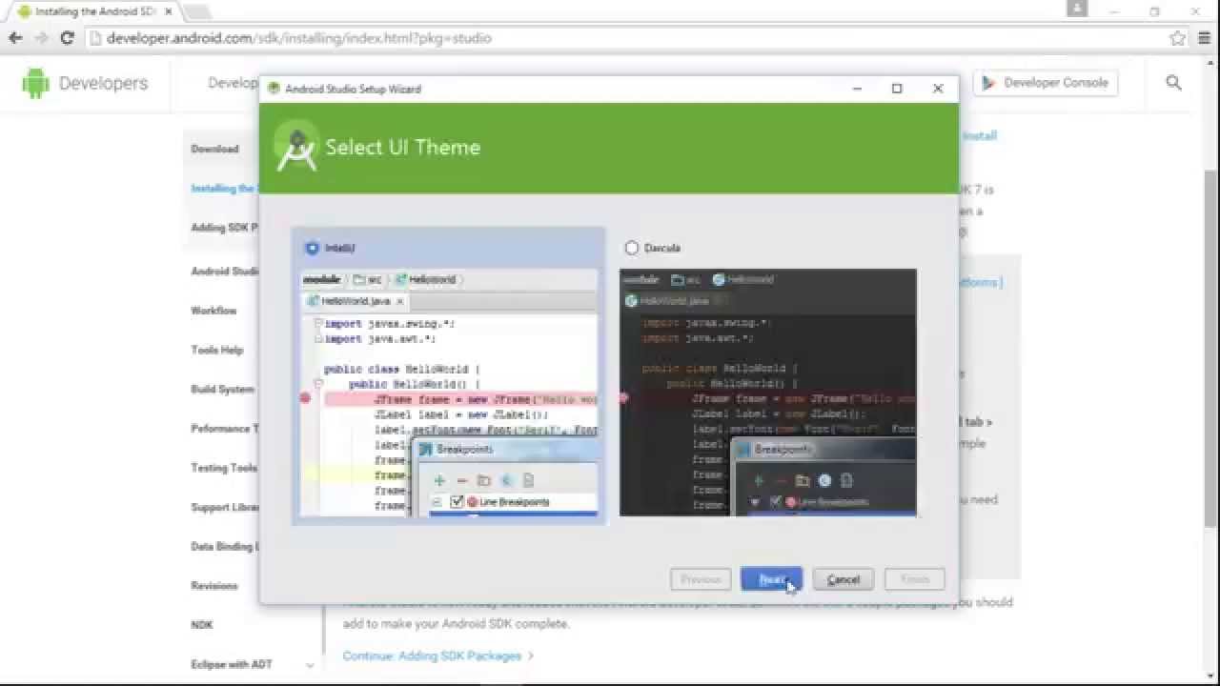Go back using the browser back arrow

pos(15,38)
